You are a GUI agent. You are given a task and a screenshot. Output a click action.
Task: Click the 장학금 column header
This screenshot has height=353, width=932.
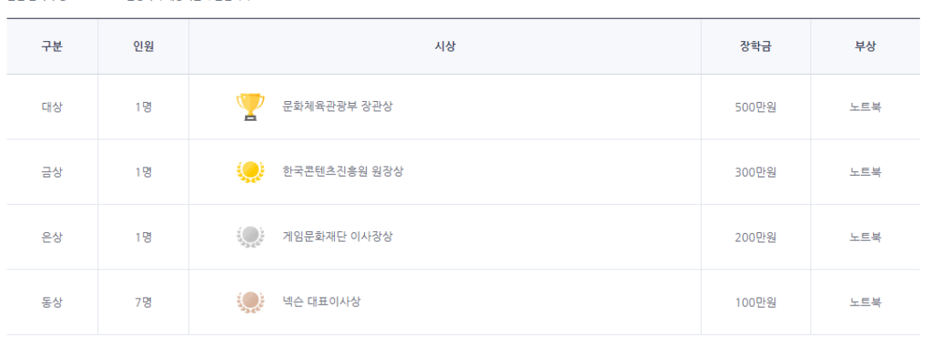(755, 47)
